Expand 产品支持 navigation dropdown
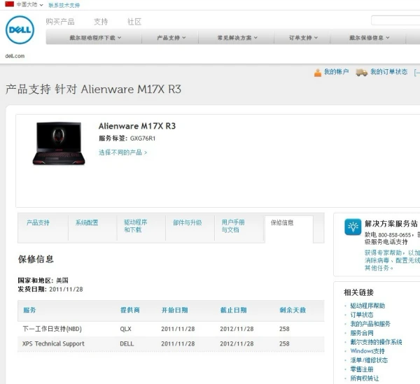The width and height of the screenshot is (420, 384). coord(171,38)
